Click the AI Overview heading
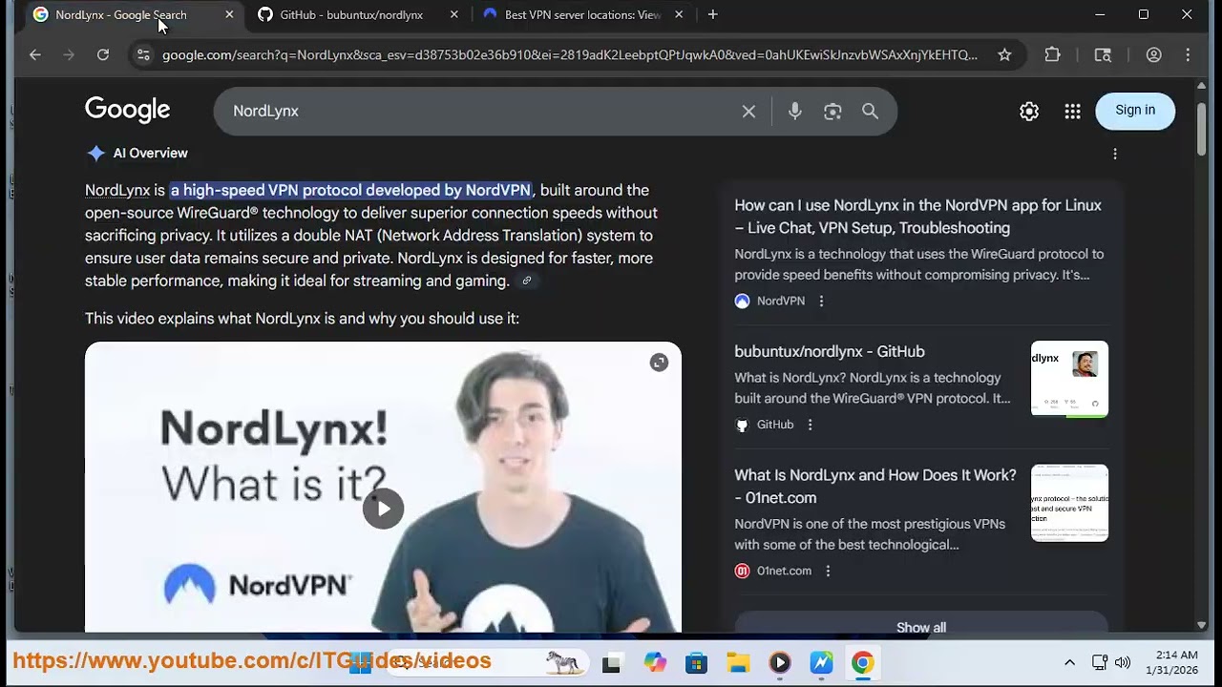Screen dimensions: 1222x687 click(x=151, y=154)
